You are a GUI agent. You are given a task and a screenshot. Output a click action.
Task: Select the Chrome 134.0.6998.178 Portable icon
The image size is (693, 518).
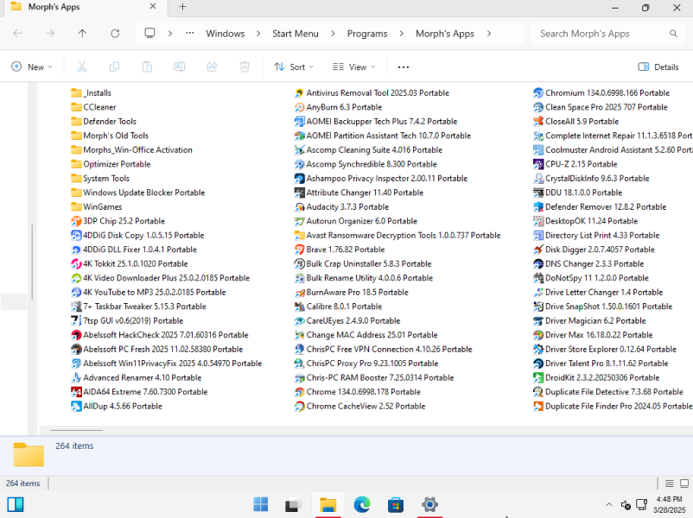[299, 392]
